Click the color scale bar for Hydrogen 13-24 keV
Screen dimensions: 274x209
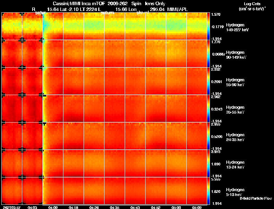208,163
